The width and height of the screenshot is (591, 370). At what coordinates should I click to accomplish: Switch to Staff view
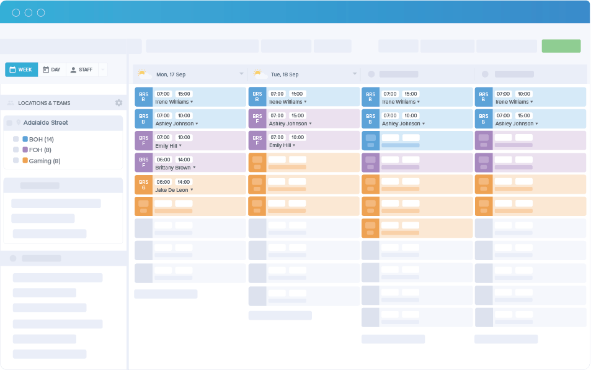coord(81,70)
